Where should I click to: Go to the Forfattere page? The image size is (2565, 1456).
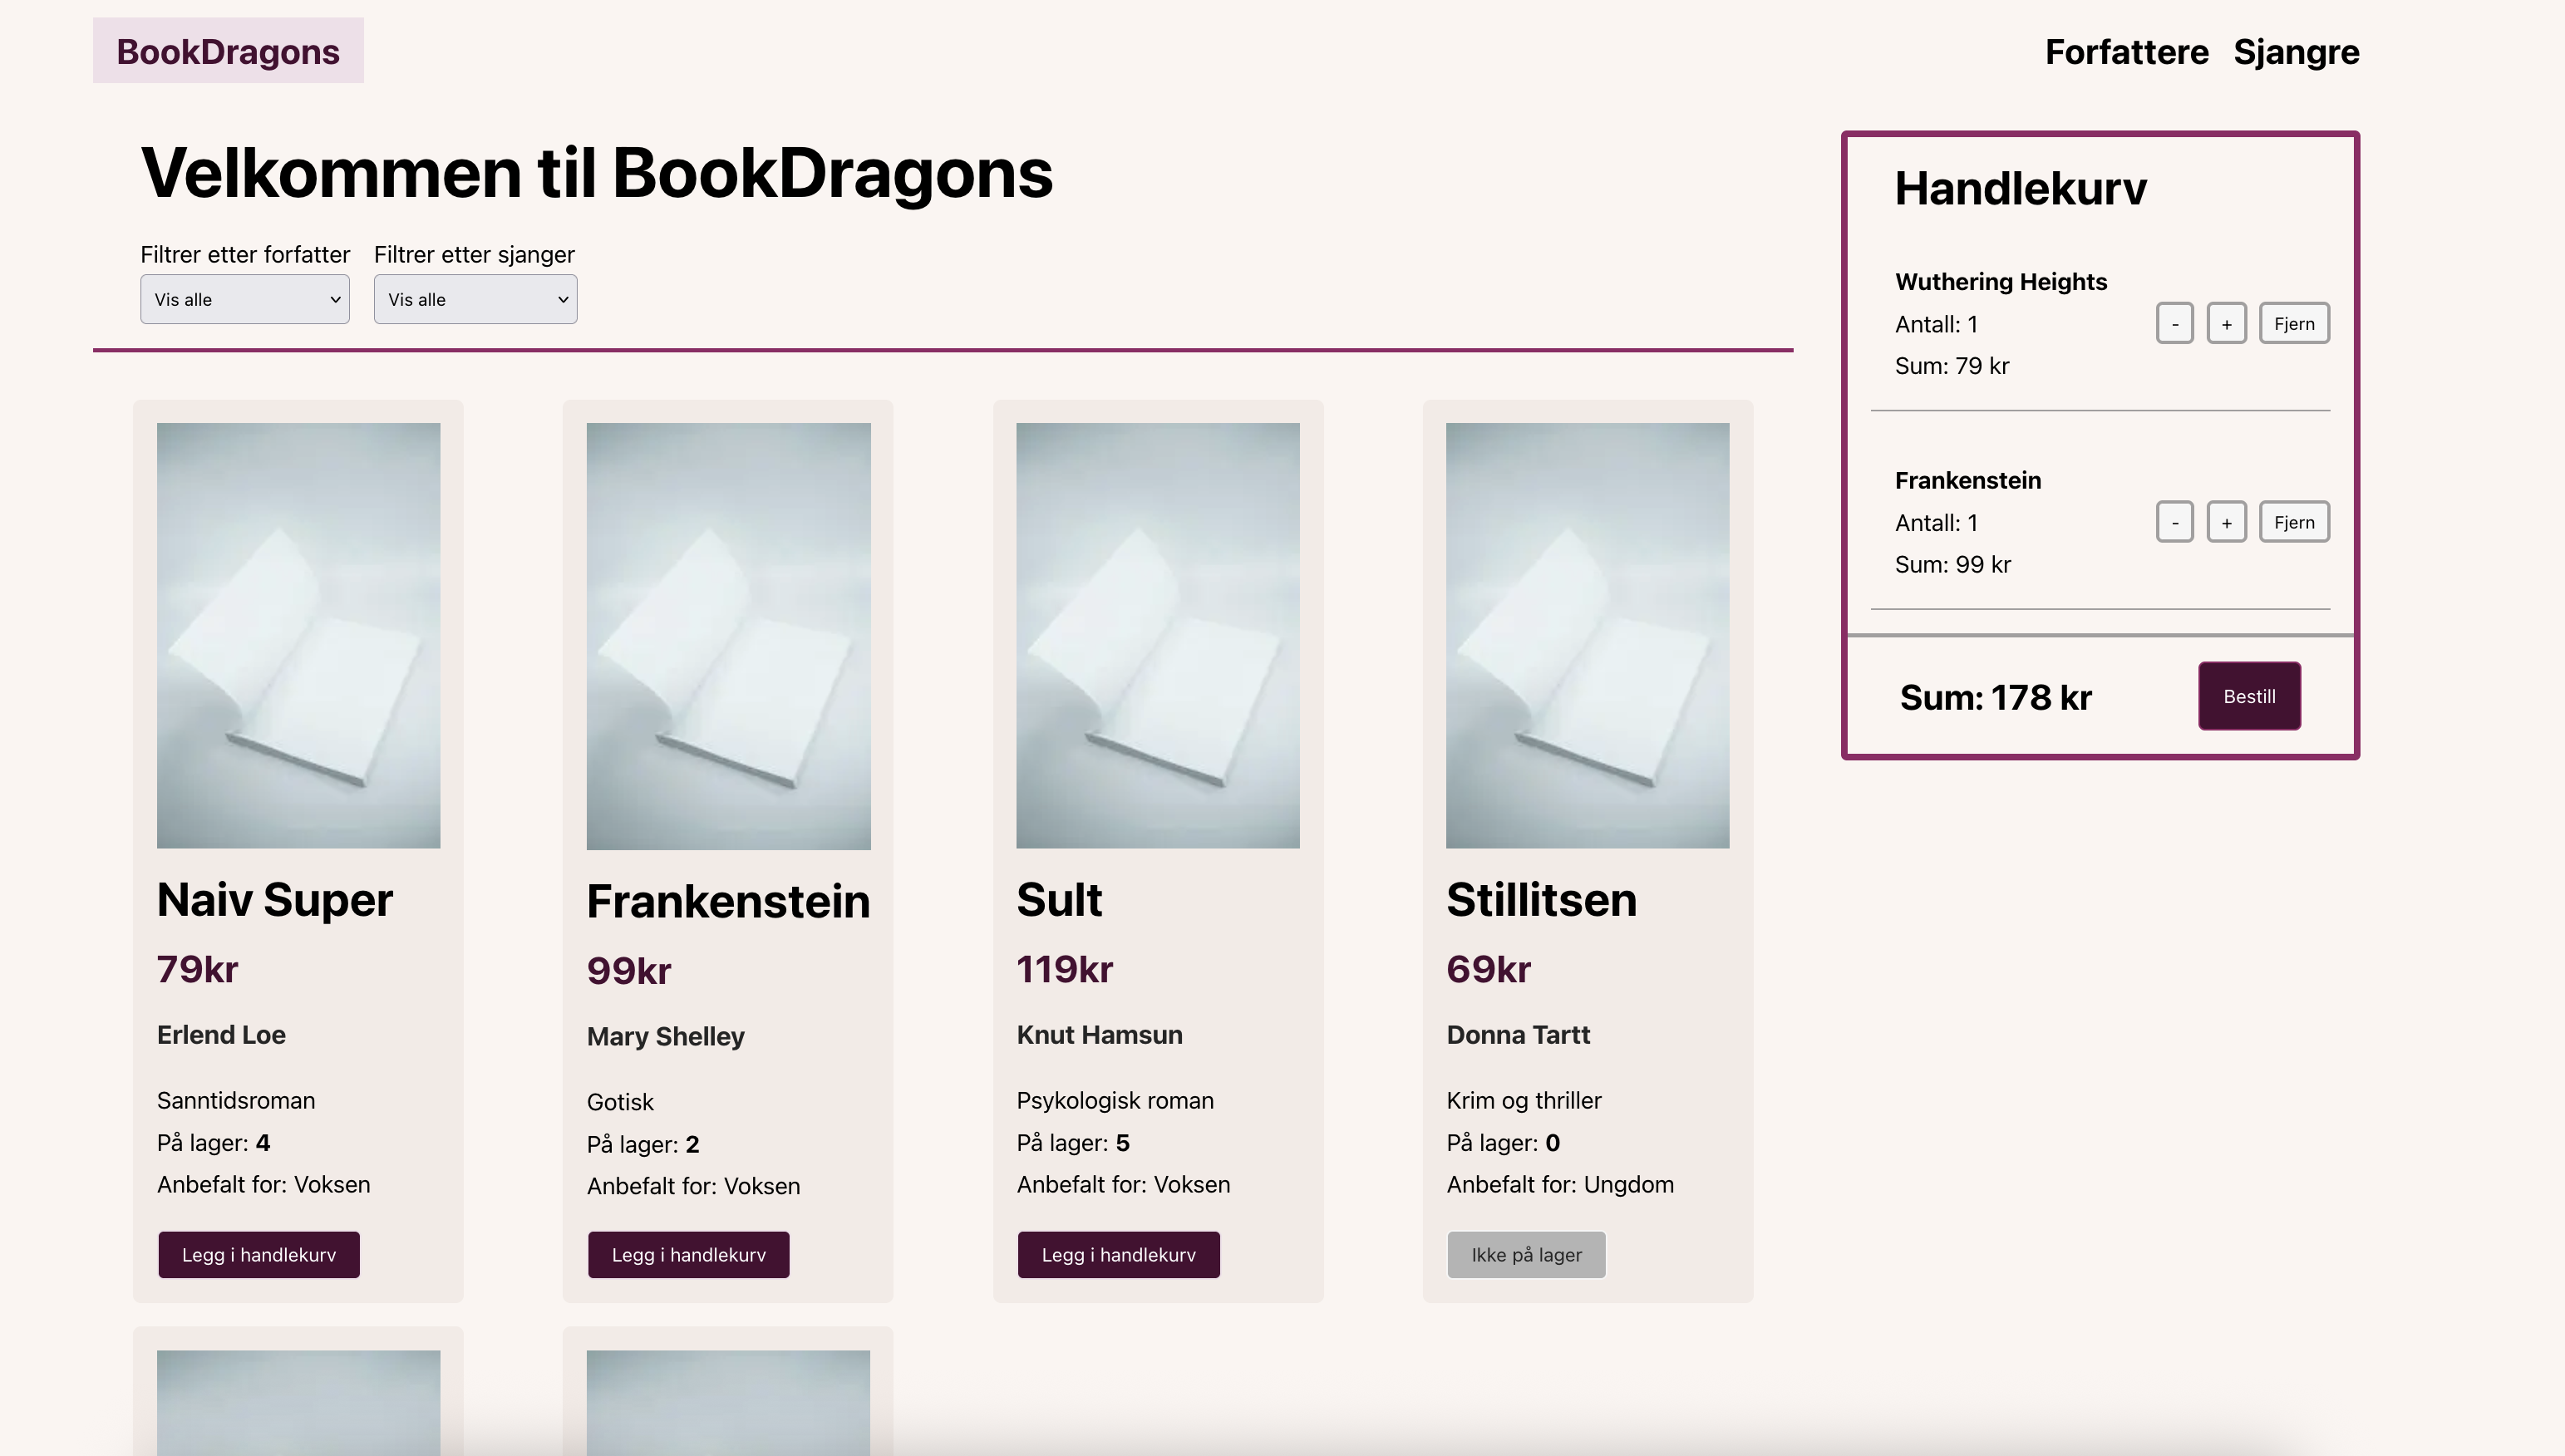coord(2126,52)
